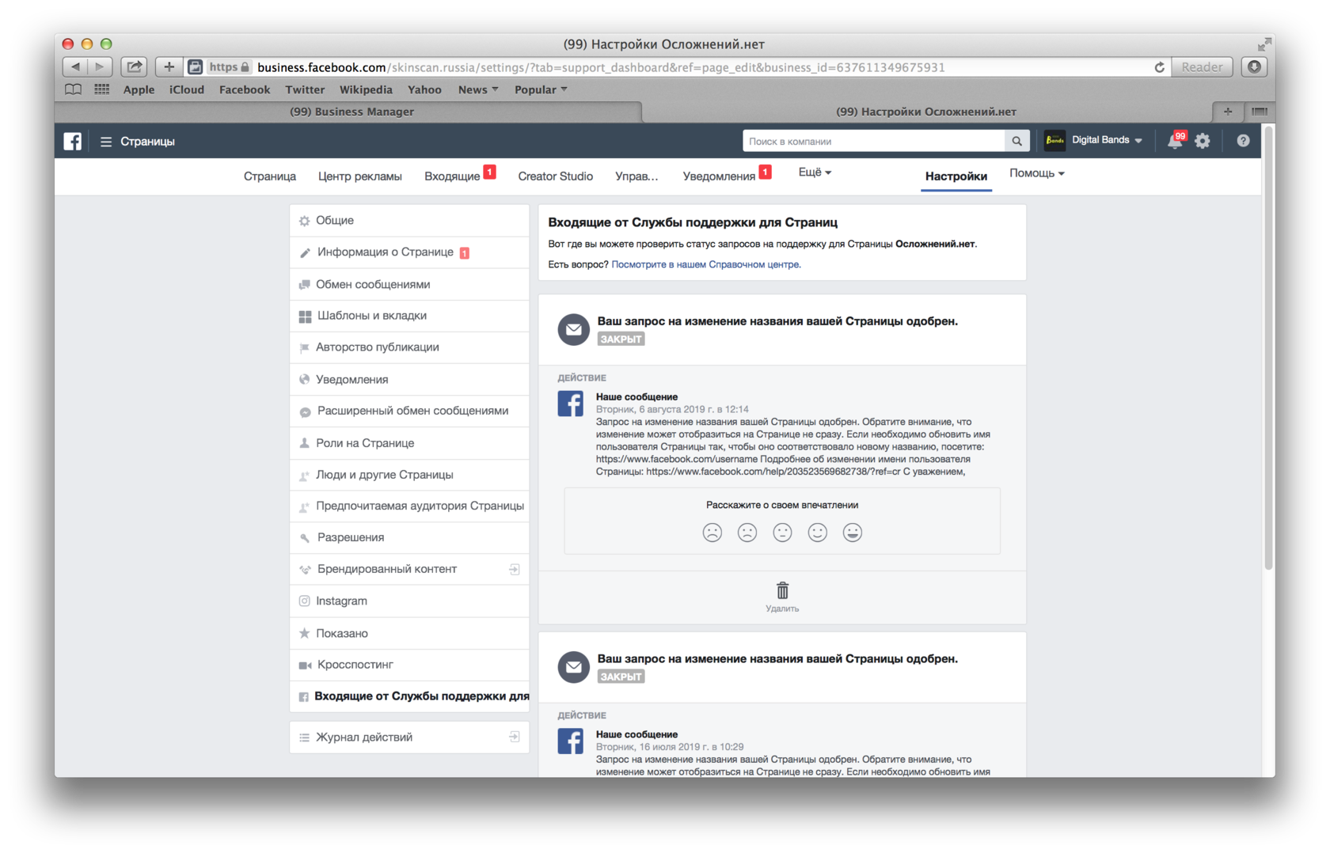Click the help question mark icon

tap(1243, 141)
